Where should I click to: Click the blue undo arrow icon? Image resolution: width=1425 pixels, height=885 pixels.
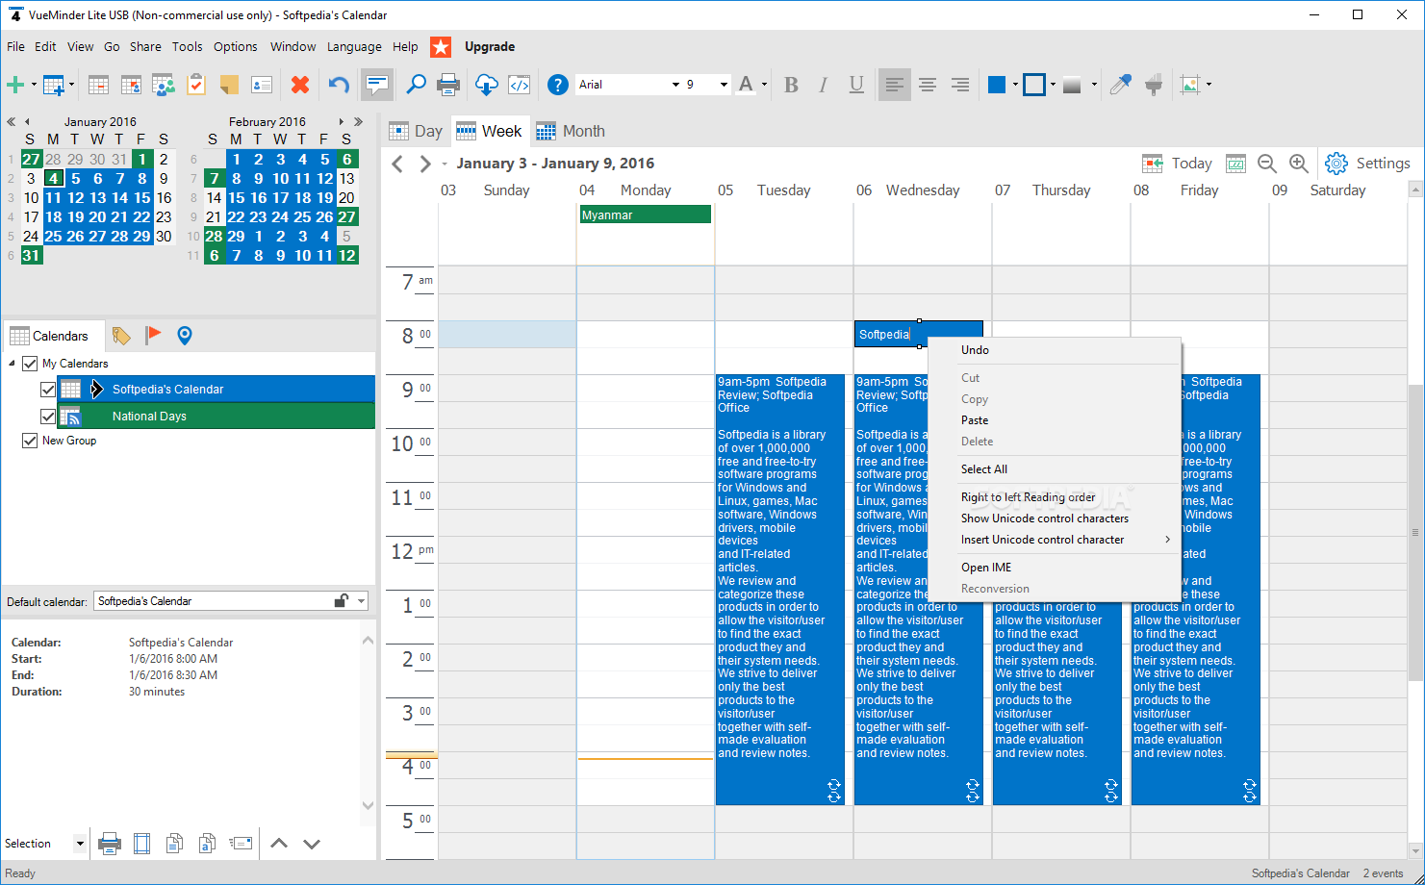(339, 85)
